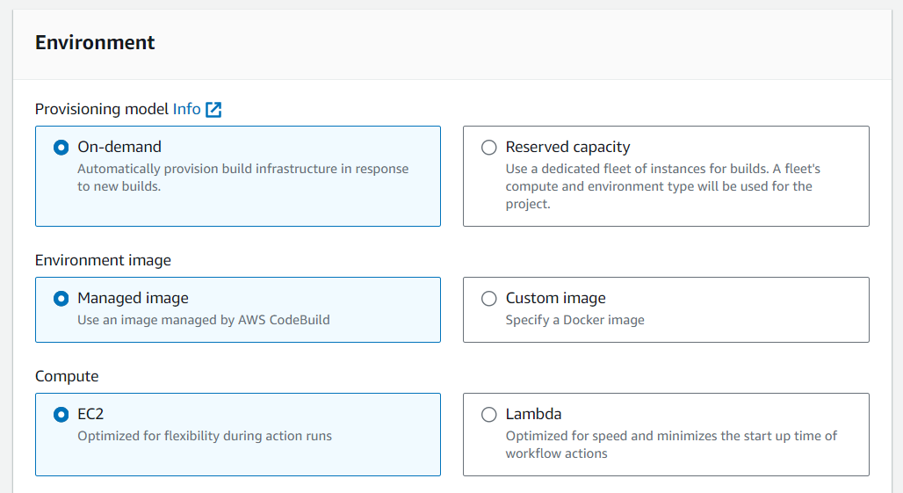Select the EC2 compute radio button
903x493 pixels.
[x=61, y=415]
